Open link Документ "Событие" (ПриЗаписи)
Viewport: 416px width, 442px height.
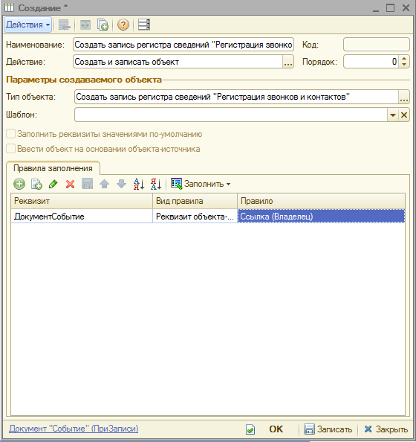pos(74,429)
